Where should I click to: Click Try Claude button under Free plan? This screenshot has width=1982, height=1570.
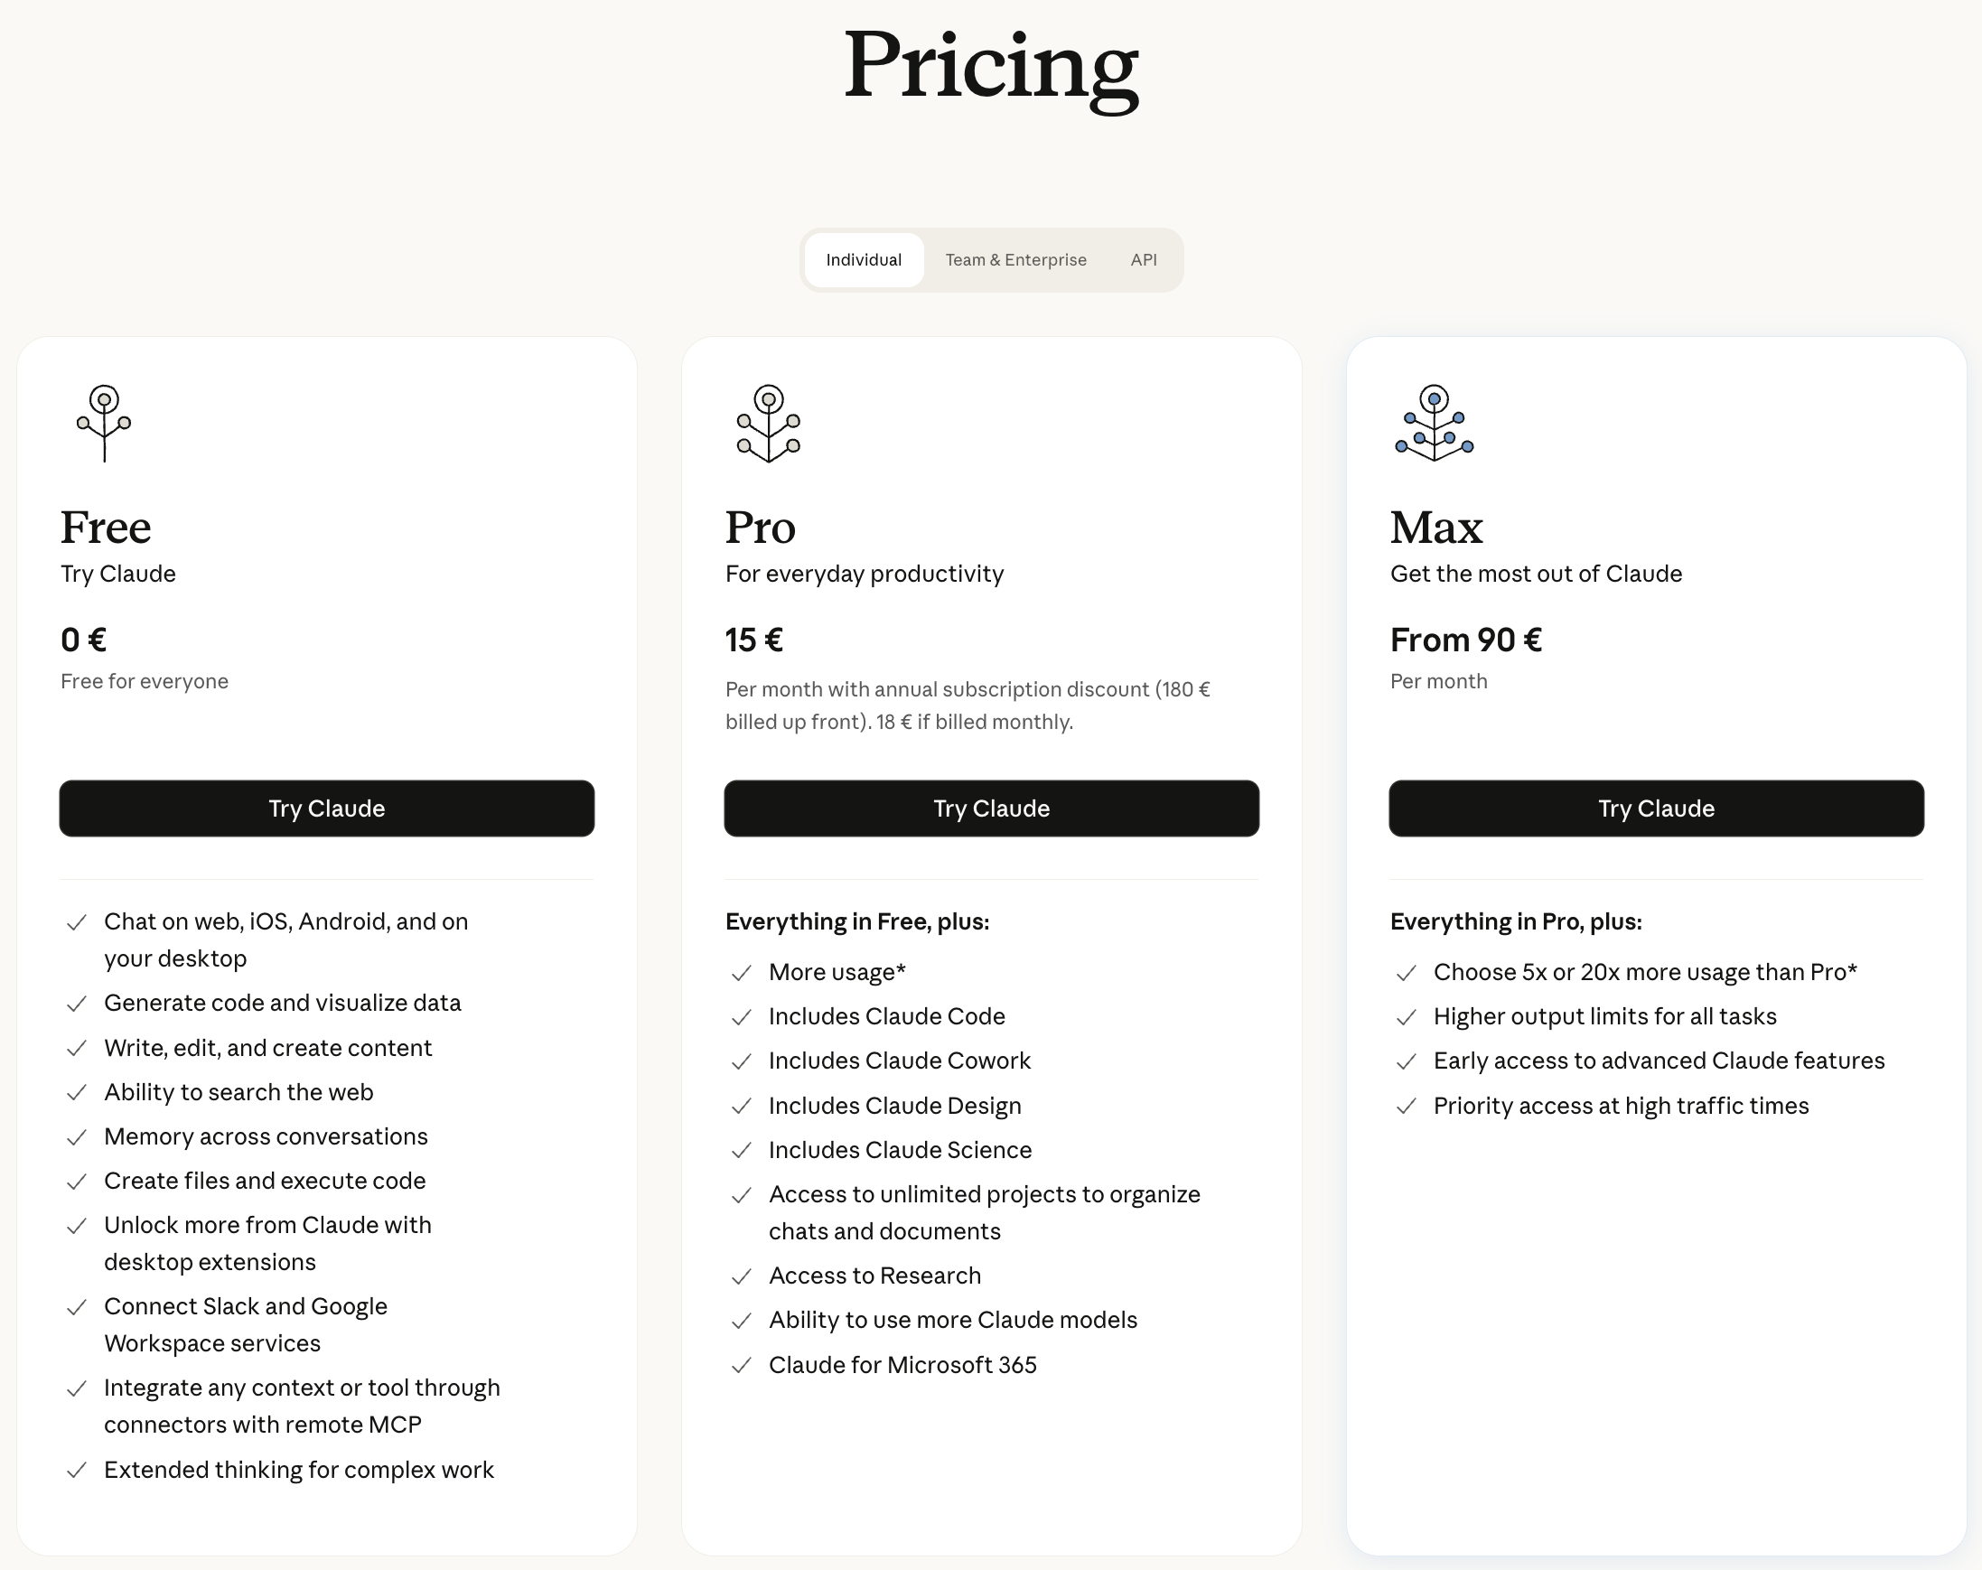click(x=326, y=808)
